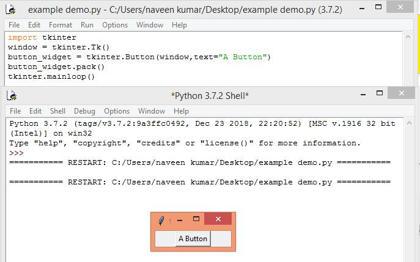Click the "window = tkinter.Tk()" line
This screenshot has height=262, width=420.
(59, 48)
